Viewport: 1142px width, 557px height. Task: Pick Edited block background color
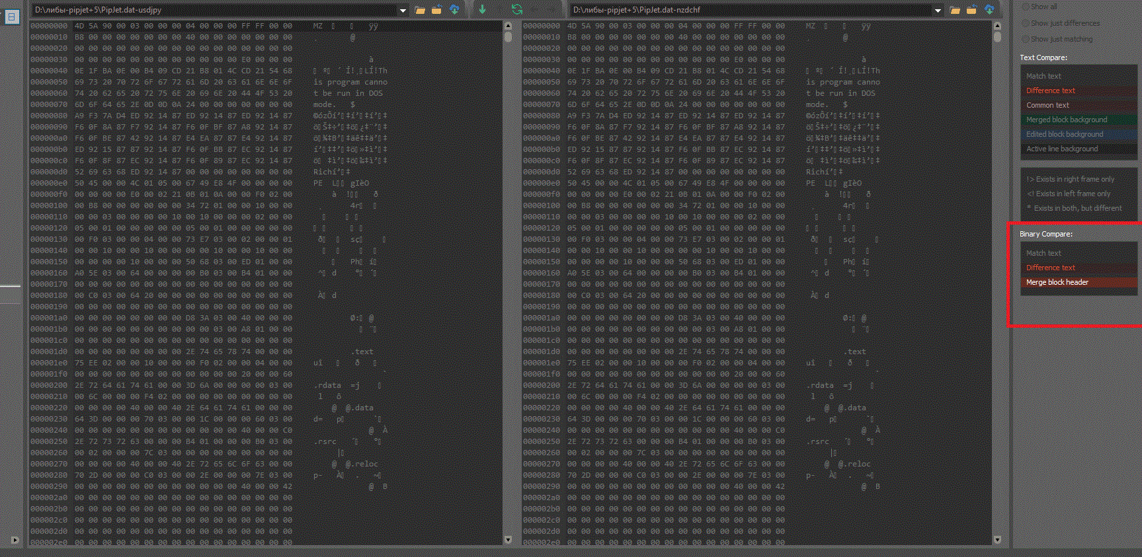click(1078, 134)
